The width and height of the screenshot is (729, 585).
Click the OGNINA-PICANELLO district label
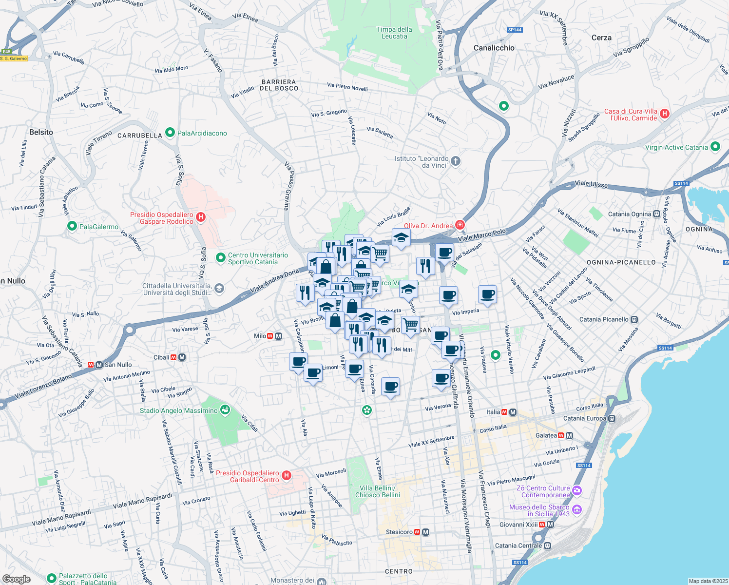(621, 262)
